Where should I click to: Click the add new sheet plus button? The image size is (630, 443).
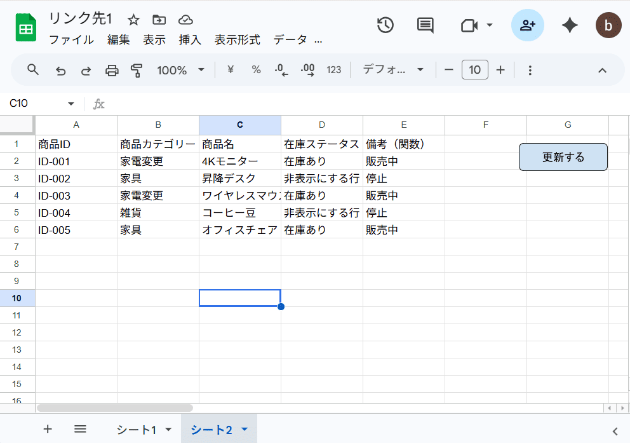click(48, 429)
